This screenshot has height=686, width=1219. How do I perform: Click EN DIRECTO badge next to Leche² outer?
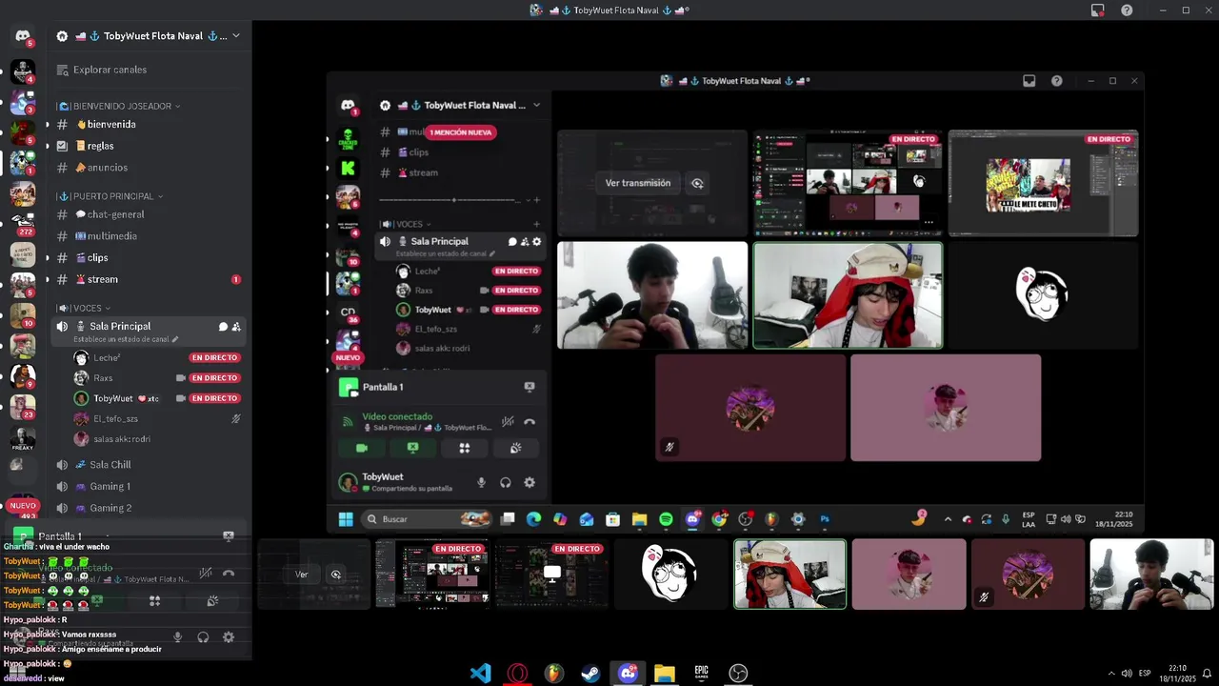(214, 358)
